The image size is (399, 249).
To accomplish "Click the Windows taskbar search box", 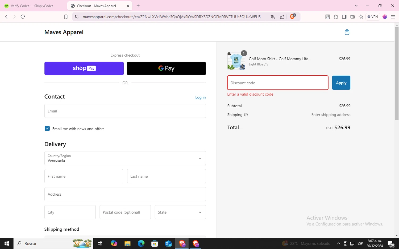I will 53,243.
